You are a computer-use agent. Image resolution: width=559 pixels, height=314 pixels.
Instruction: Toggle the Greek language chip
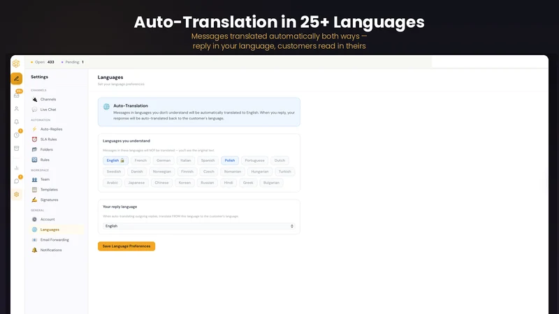coord(248,183)
